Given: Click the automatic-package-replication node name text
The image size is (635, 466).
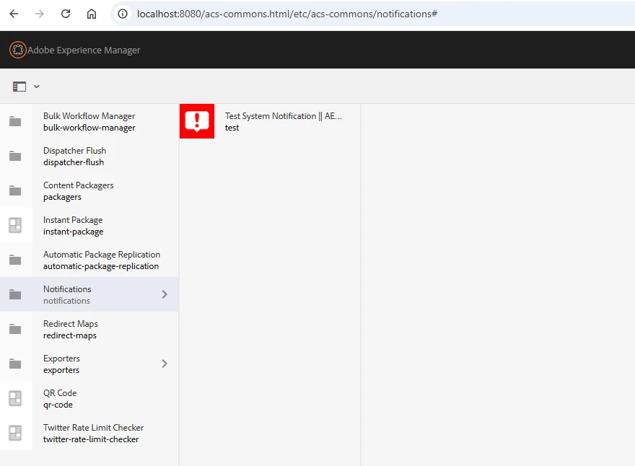Looking at the screenshot, I should (x=101, y=266).
